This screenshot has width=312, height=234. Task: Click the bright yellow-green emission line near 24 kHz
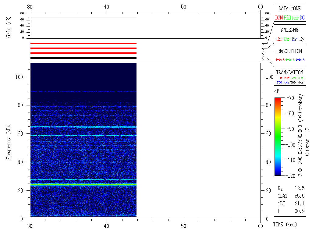[83, 185]
